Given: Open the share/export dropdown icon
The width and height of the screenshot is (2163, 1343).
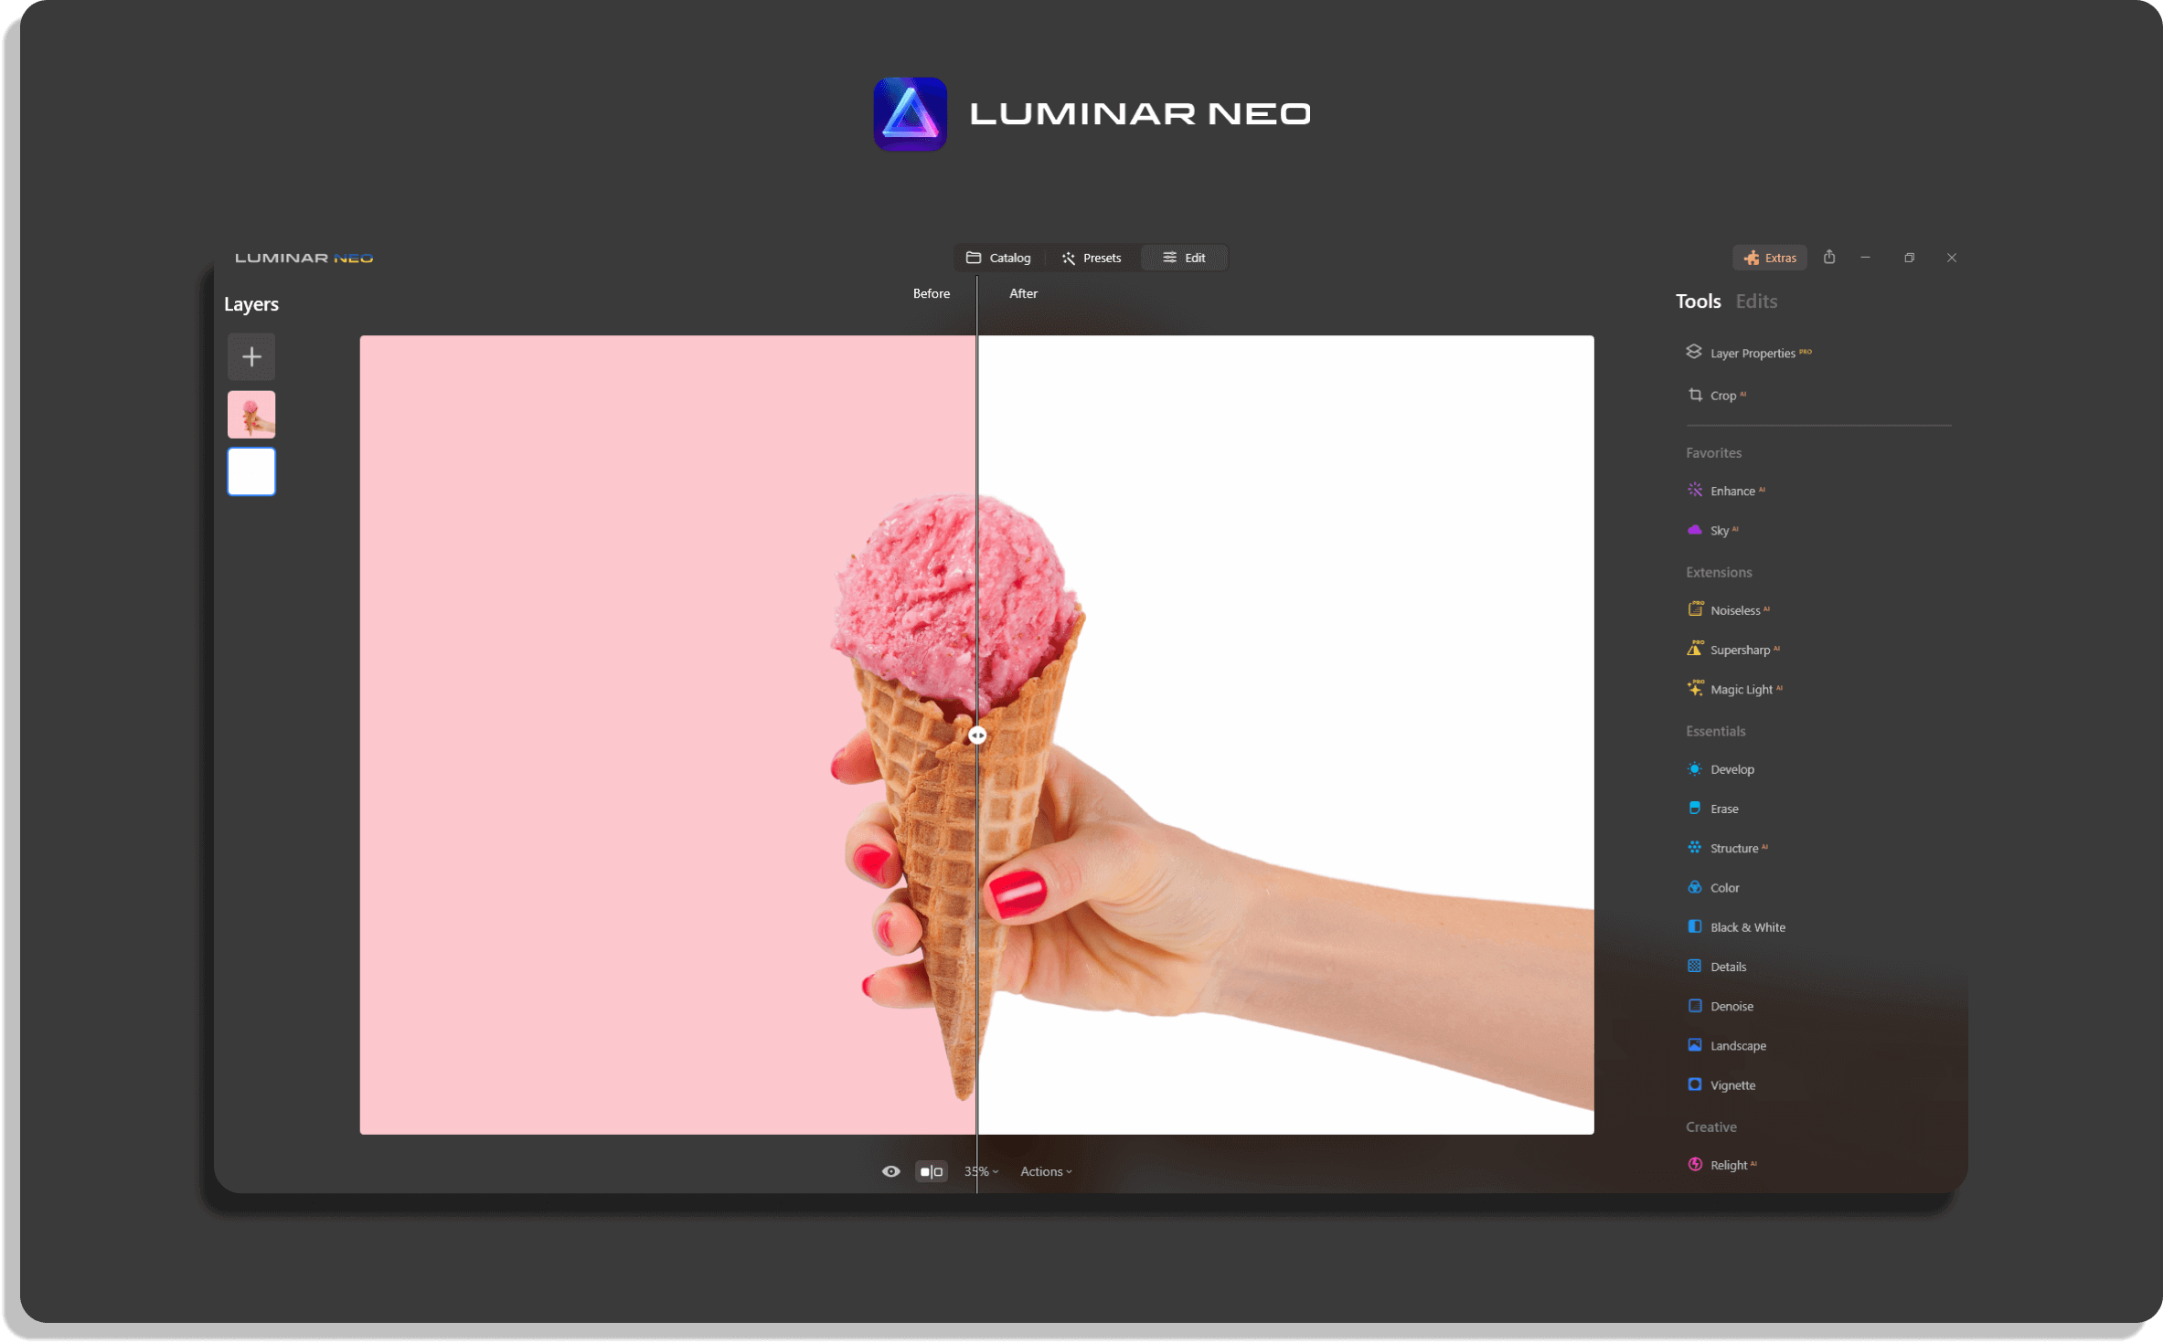Looking at the screenshot, I should click(1829, 257).
